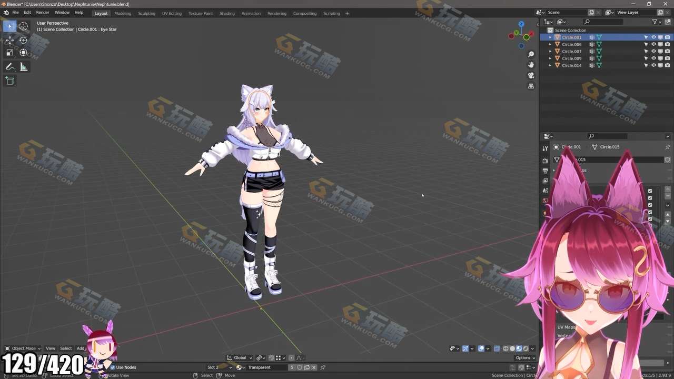This screenshot has height=379, width=674.
Task: Toggle X-Ray icon in viewport header
Action: (x=497, y=348)
